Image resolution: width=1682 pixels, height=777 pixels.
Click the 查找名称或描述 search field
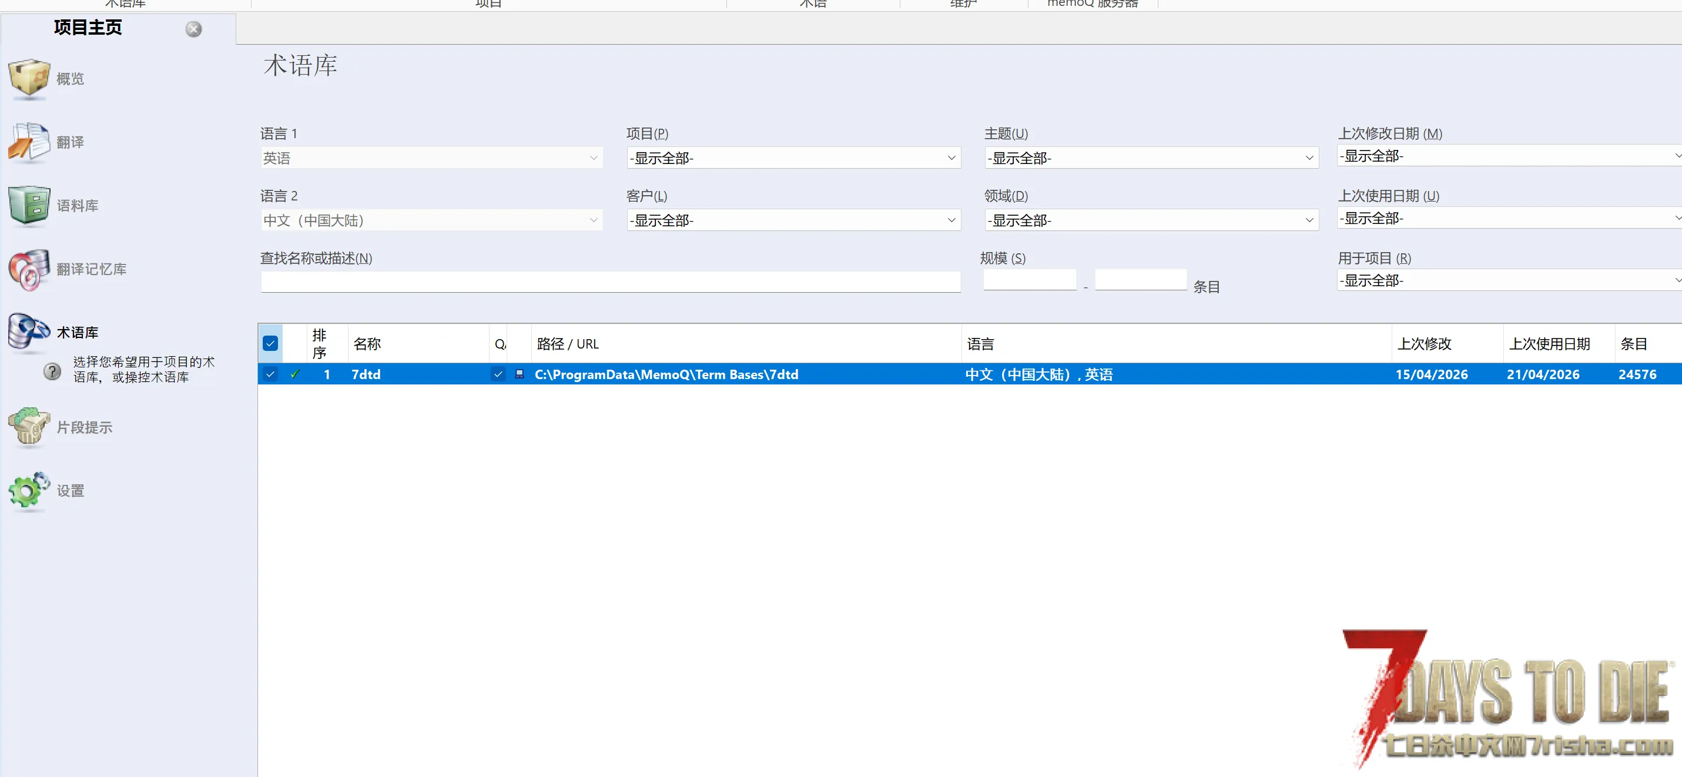click(x=611, y=282)
